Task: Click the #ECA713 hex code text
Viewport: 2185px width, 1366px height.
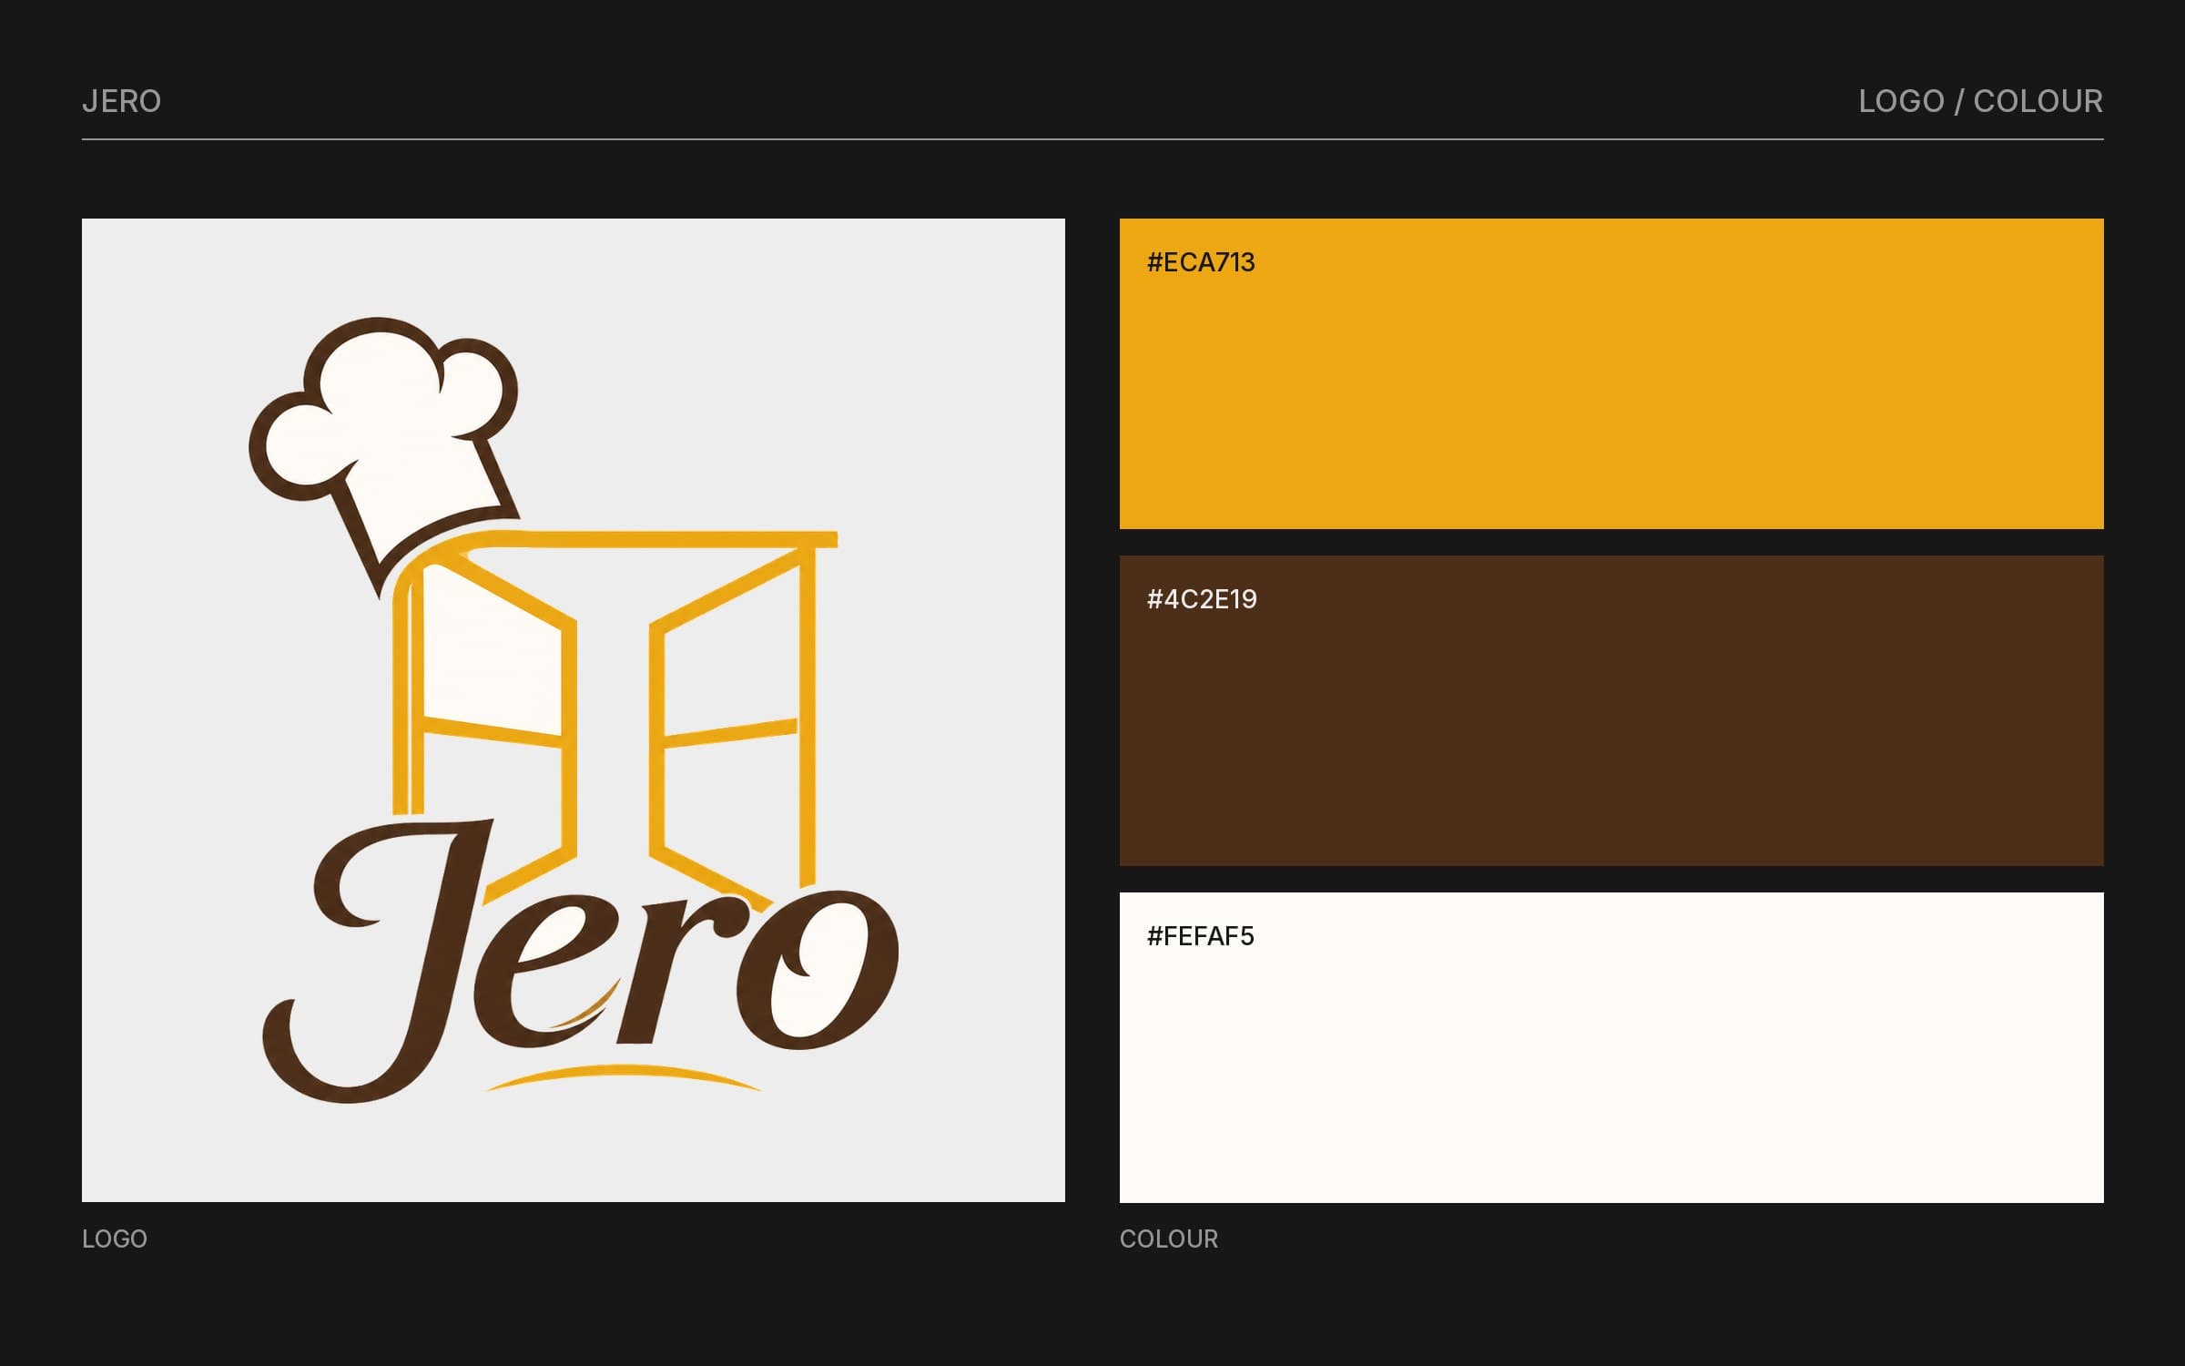Action: (1201, 262)
